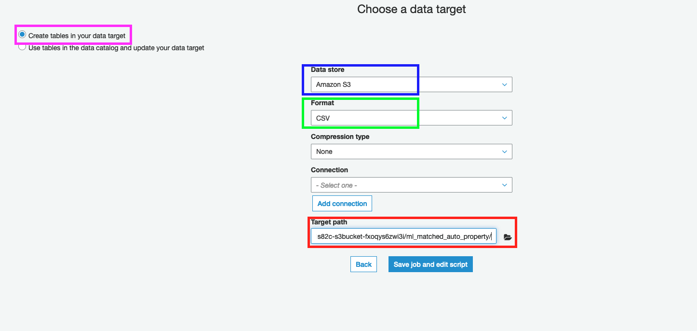Click the chevron arrow on Connection dropdown
Image resolution: width=697 pixels, height=331 pixels.
click(x=505, y=185)
